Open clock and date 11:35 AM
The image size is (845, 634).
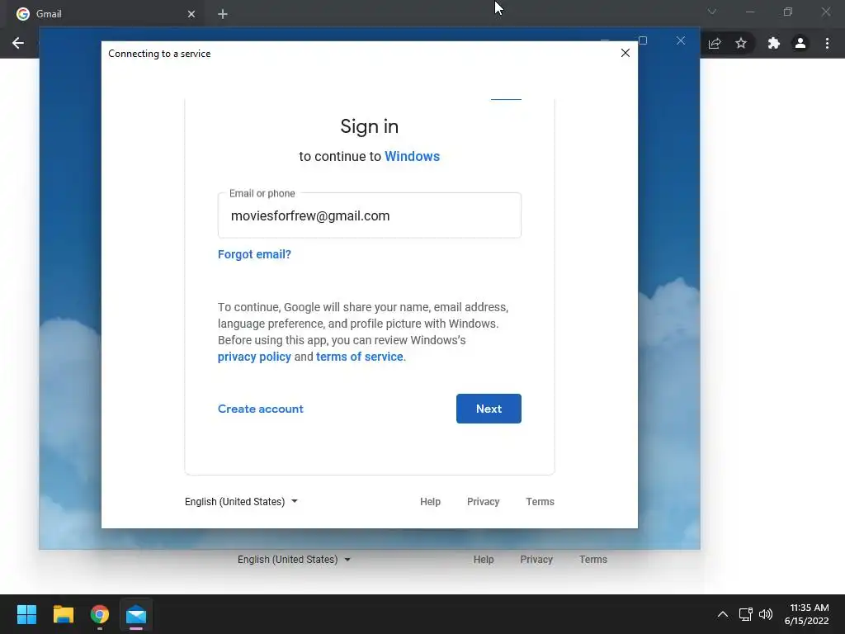tap(807, 614)
